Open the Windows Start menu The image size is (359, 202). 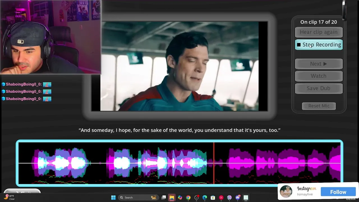point(113,198)
